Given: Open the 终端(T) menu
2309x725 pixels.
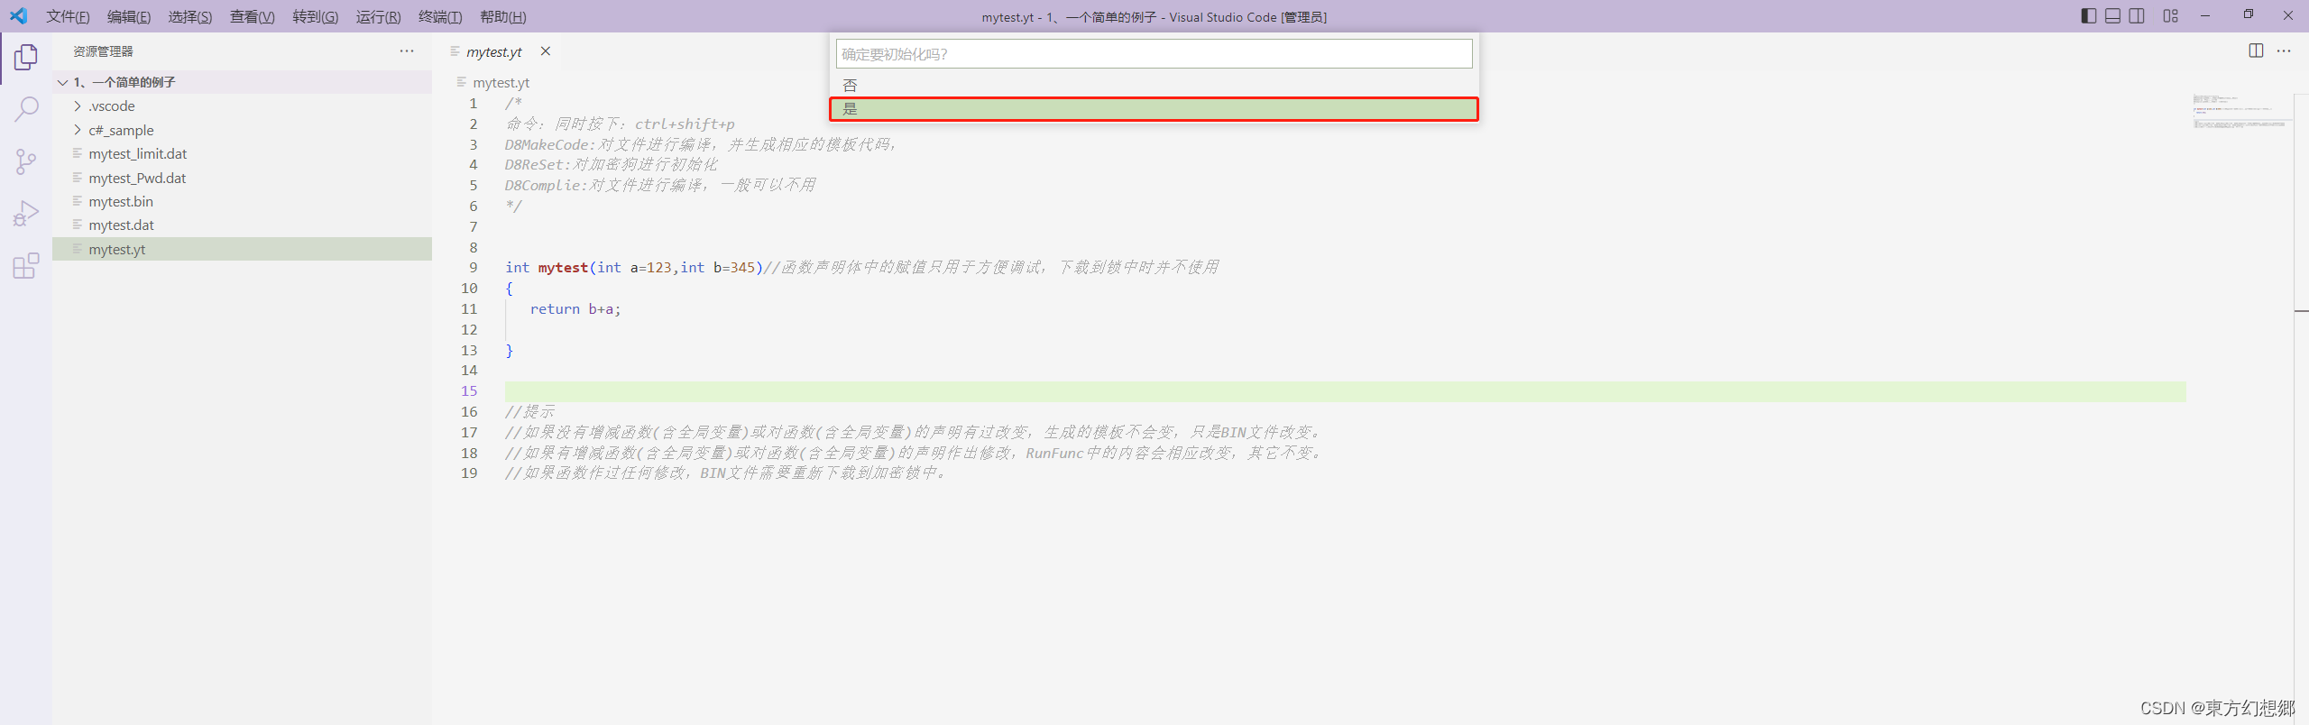Looking at the screenshot, I should click(x=440, y=16).
